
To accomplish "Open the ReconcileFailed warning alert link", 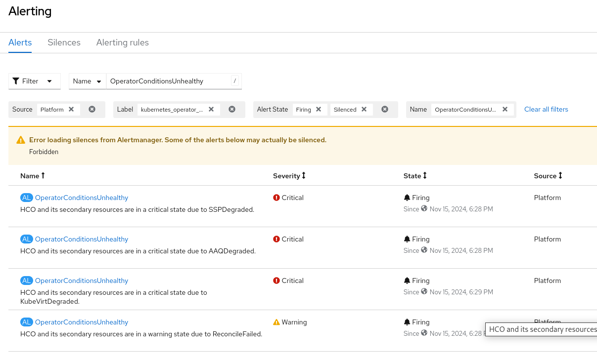I will (82, 322).
